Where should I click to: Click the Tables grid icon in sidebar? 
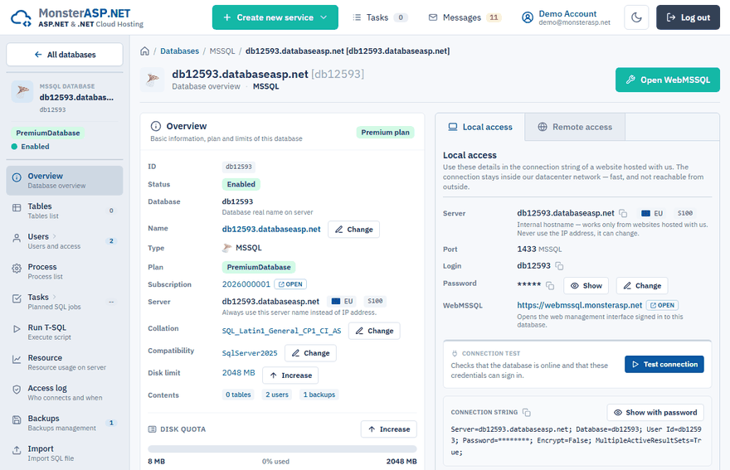pos(17,208)
